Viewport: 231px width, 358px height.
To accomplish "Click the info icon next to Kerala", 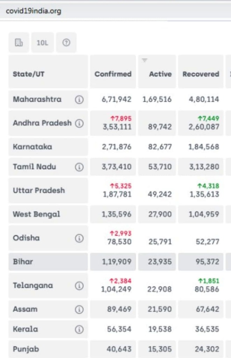I will [79, 329].
